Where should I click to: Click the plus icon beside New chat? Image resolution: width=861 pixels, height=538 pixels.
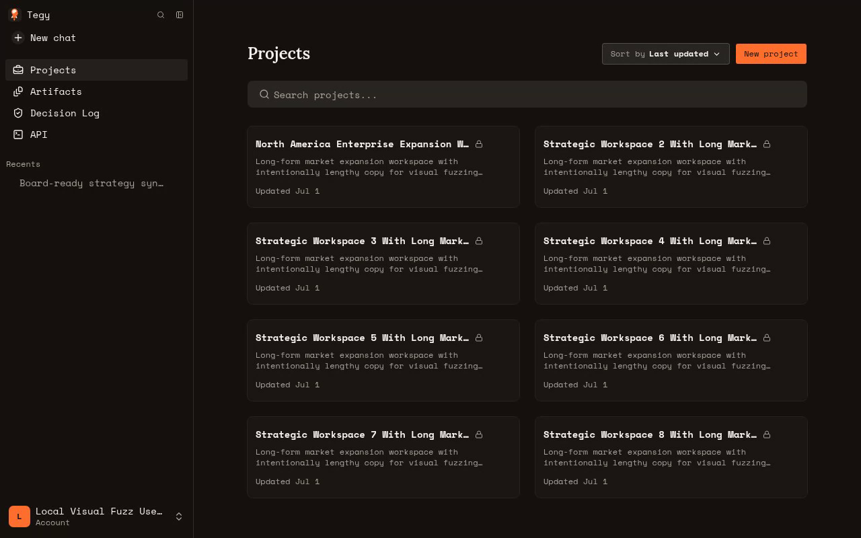(x=18, y=38)
